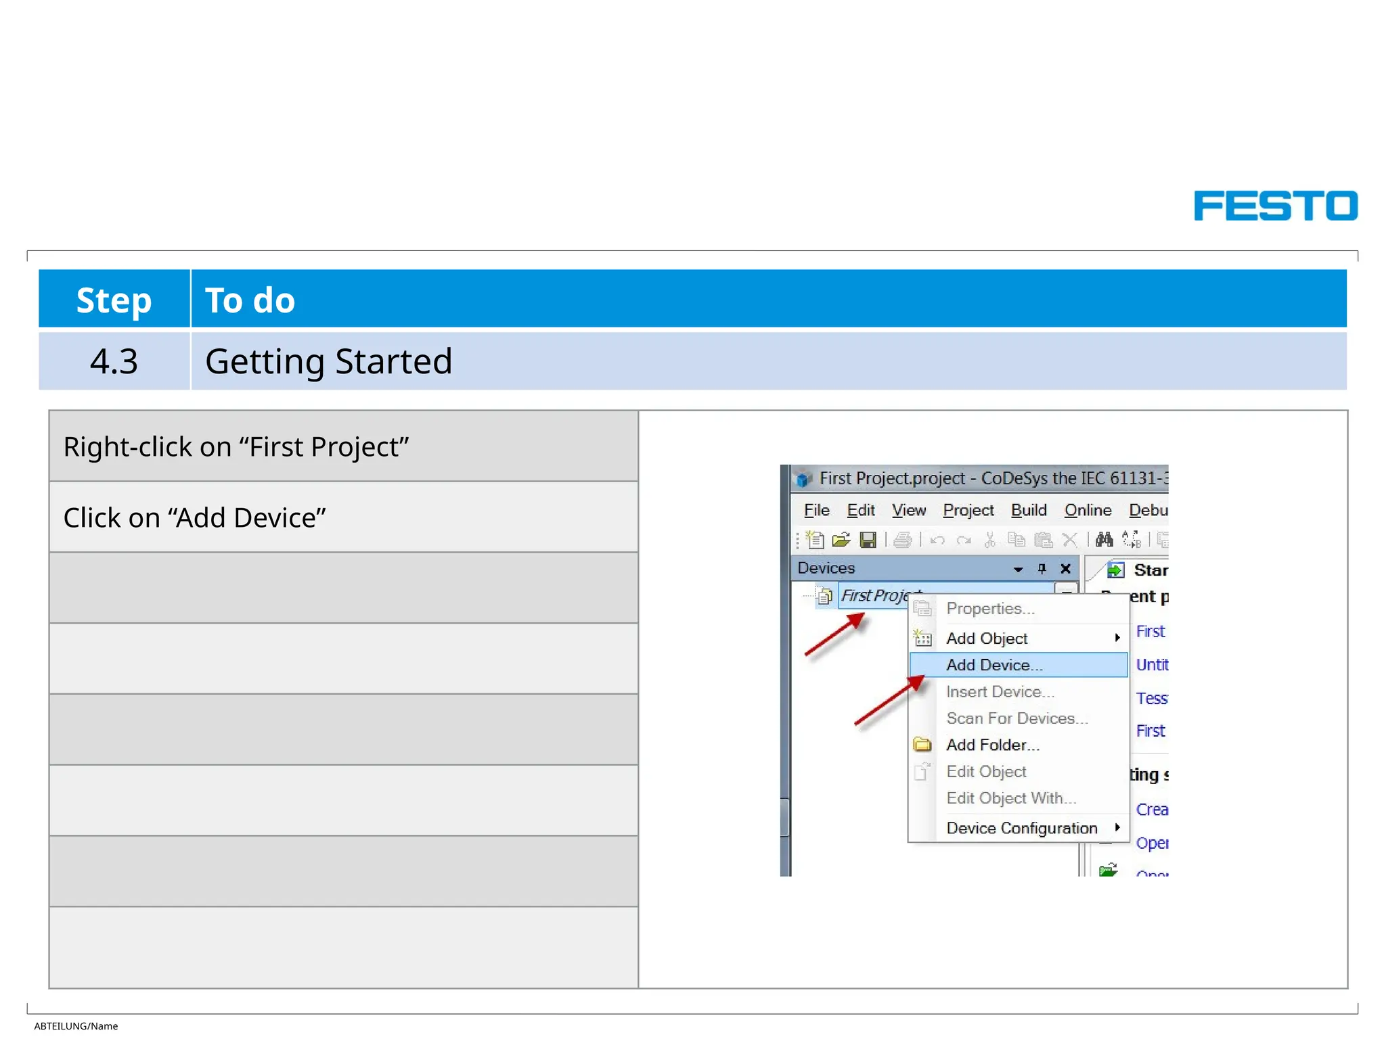Pin the Devices panel with pushpin
Screen dimensions: 1386x1039
point(1042,569)
